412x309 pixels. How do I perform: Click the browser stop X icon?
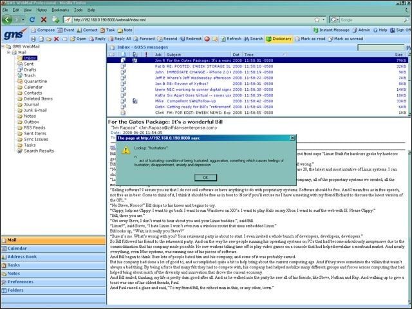tap(44, 20)
